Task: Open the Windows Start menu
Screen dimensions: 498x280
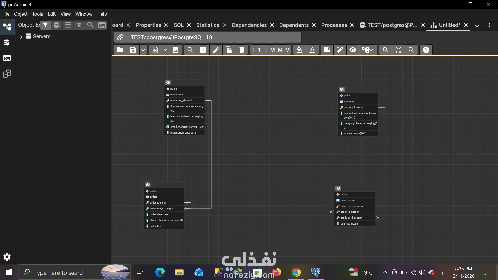Action: coord(9,272)
